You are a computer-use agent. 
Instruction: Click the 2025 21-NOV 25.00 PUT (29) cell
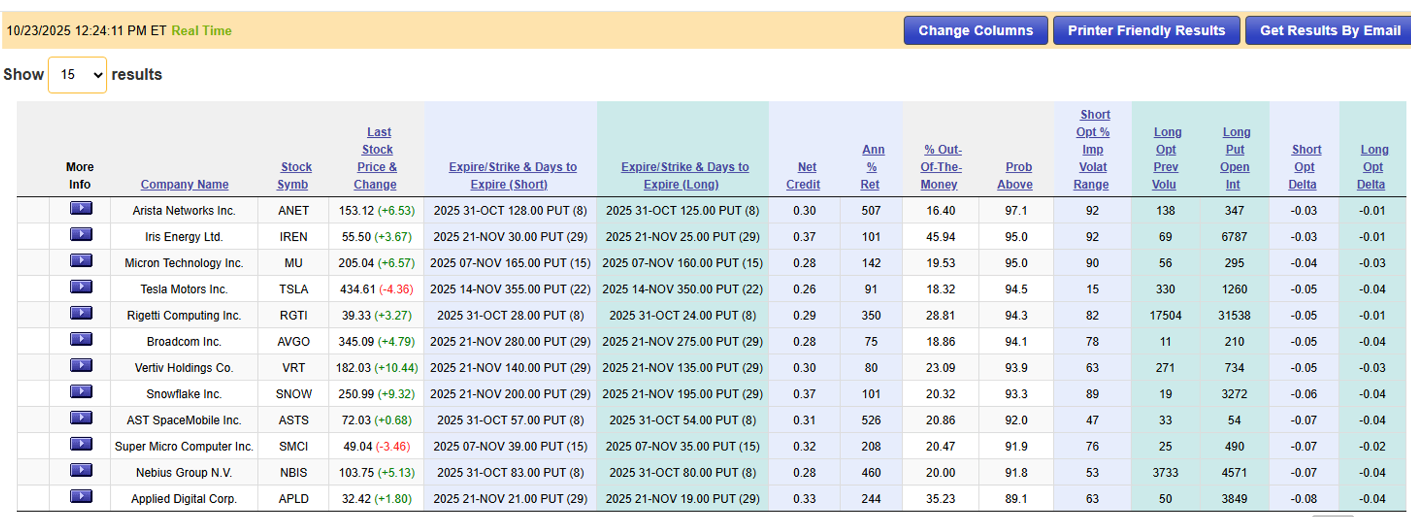pyautogui.click(x=683, y=237)
